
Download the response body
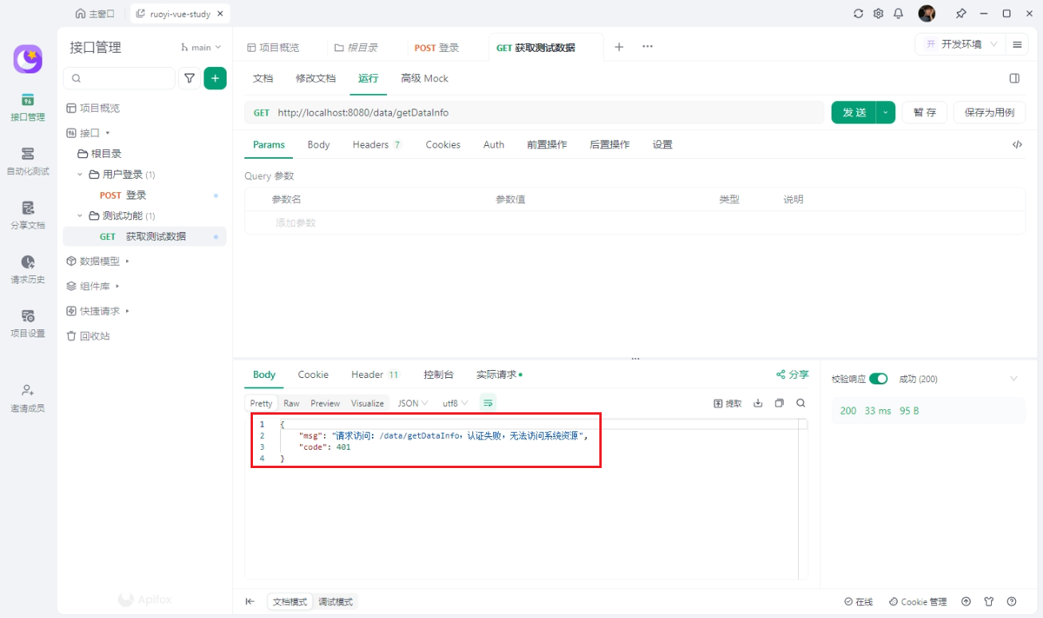click(x=758, y=403)
